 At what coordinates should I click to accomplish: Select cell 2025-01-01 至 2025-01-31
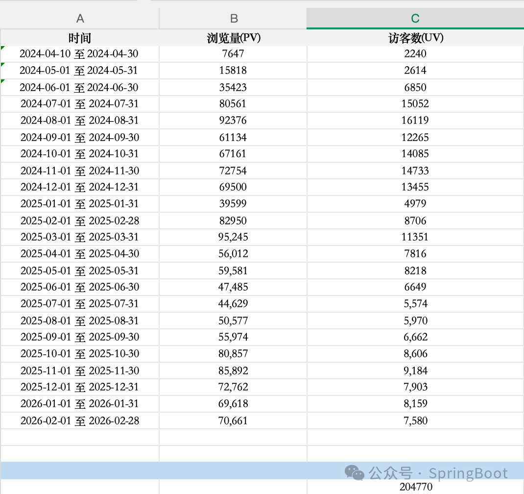[80, 204]
